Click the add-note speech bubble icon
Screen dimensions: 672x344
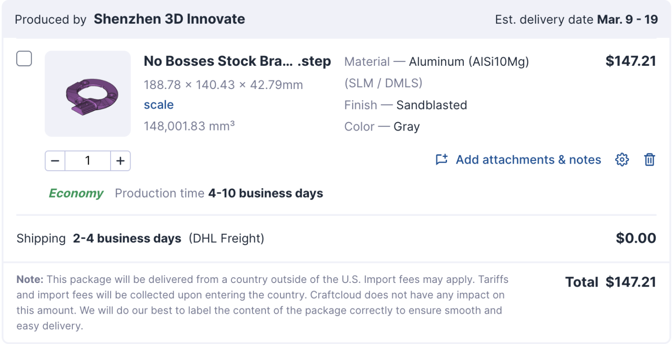click(x=441, y=160)
